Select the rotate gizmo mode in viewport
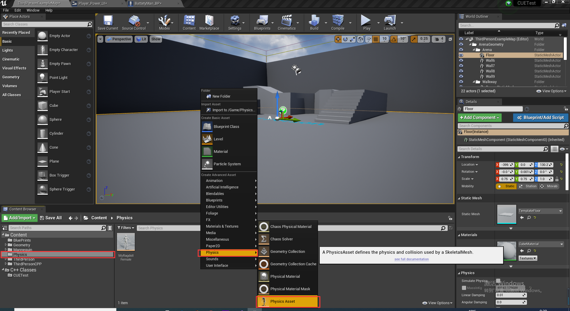This screenshot has width=570, height=311. click(x=345, y=39)
